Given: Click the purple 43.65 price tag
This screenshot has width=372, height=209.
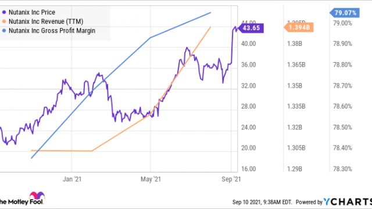Looking at the screenshot, I should click(251, 28).
